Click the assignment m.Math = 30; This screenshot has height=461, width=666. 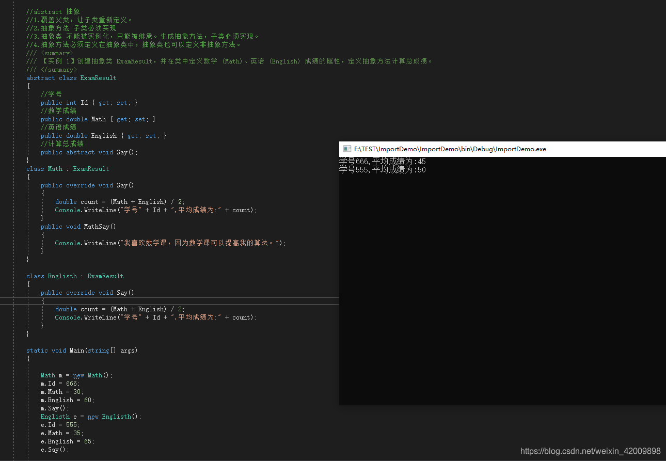pyautogui.click(x=62, y=391)
